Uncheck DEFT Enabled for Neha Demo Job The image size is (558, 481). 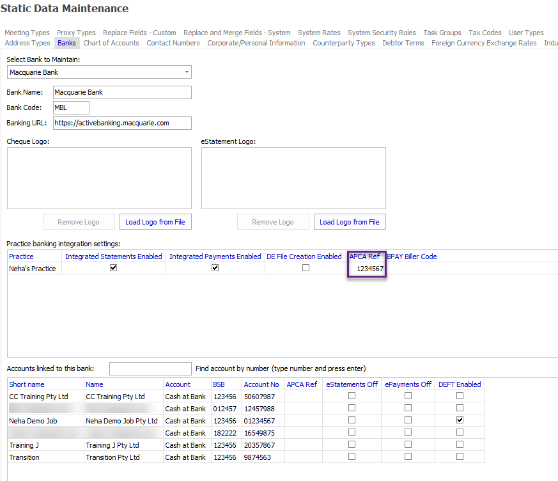point(460,420)
